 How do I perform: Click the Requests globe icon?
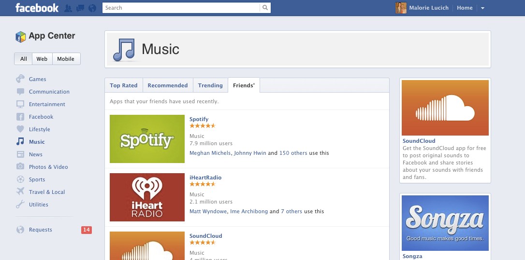[x=20, y=230]
